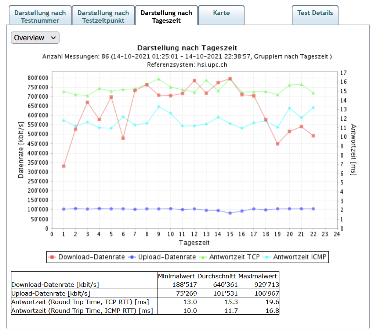Click the Upload-Datenrate [kbit/s] table row label

51,293
